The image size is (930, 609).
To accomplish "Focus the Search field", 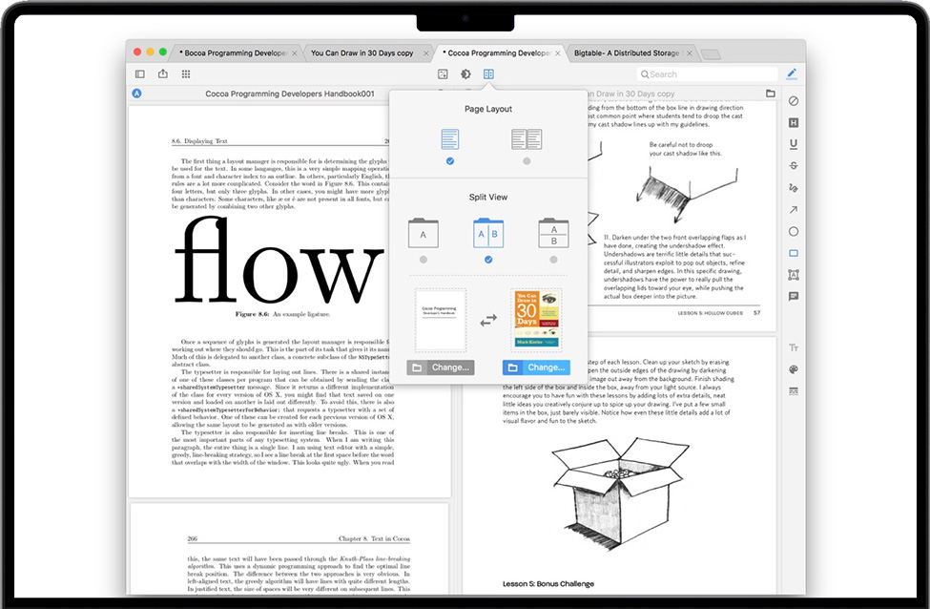I will 707,74.
